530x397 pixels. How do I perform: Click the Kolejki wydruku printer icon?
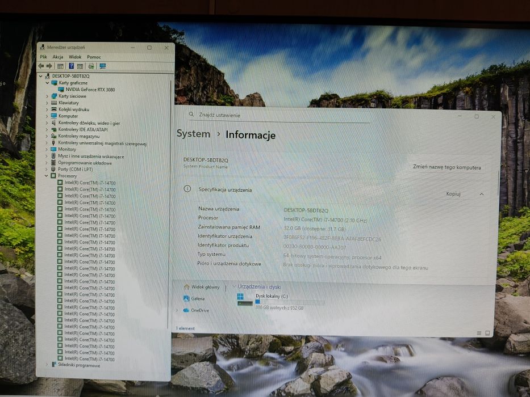click(54, 109)
